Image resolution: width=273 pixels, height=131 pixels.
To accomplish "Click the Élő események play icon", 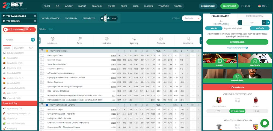I will [5, 29].
